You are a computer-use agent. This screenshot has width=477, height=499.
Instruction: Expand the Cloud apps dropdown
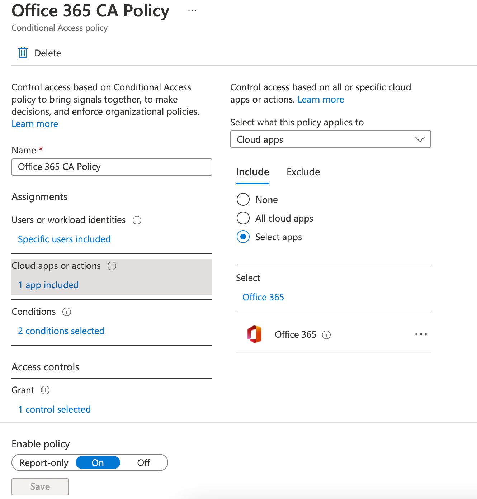[x=330, y=139]
